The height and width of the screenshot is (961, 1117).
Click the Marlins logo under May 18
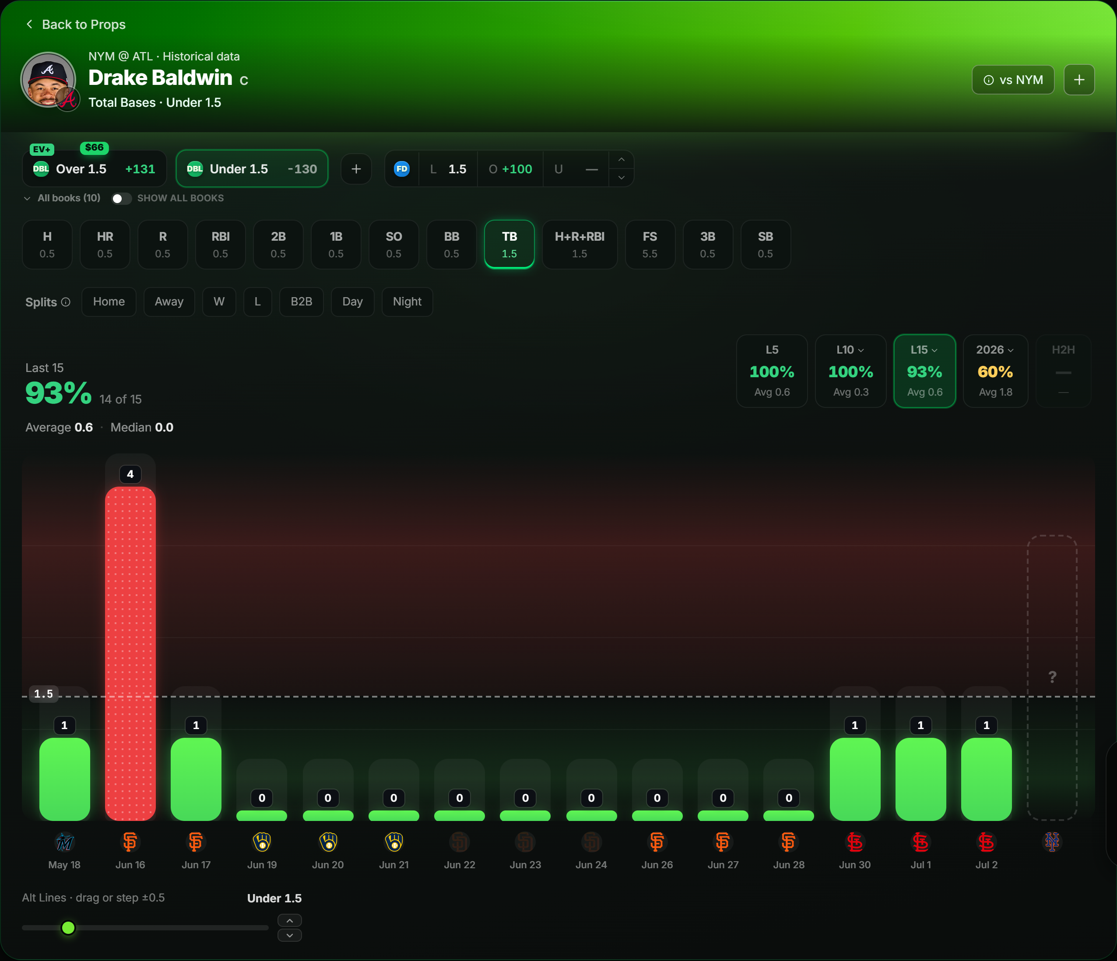point(65,842)
